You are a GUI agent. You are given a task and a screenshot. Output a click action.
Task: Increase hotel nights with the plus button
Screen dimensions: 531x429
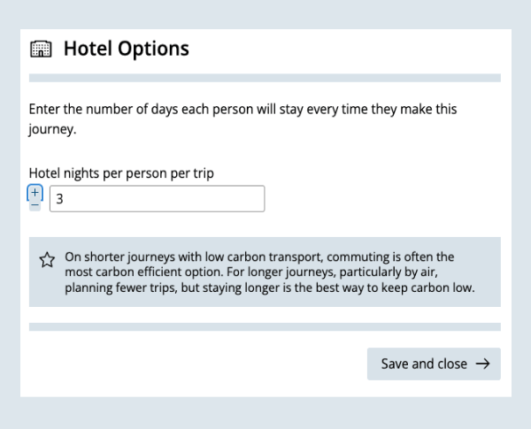point(35,193)
